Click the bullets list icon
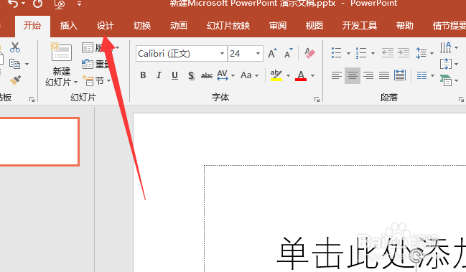Image resolution: width=466 pixels, height=272 pixels. pyautogui.click(x=337, y=53)
